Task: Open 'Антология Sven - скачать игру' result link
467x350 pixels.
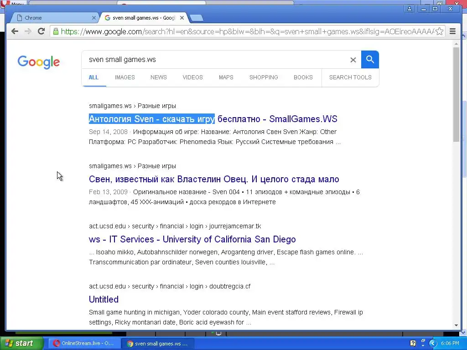Action: [213, 119]
